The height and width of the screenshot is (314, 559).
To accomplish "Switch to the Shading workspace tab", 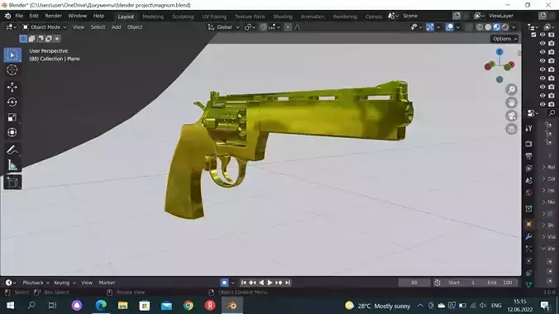I will 283,17.
